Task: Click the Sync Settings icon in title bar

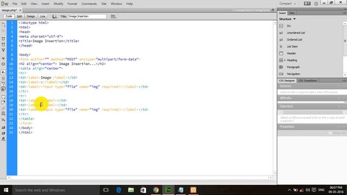Action: [x=307, y=4]
